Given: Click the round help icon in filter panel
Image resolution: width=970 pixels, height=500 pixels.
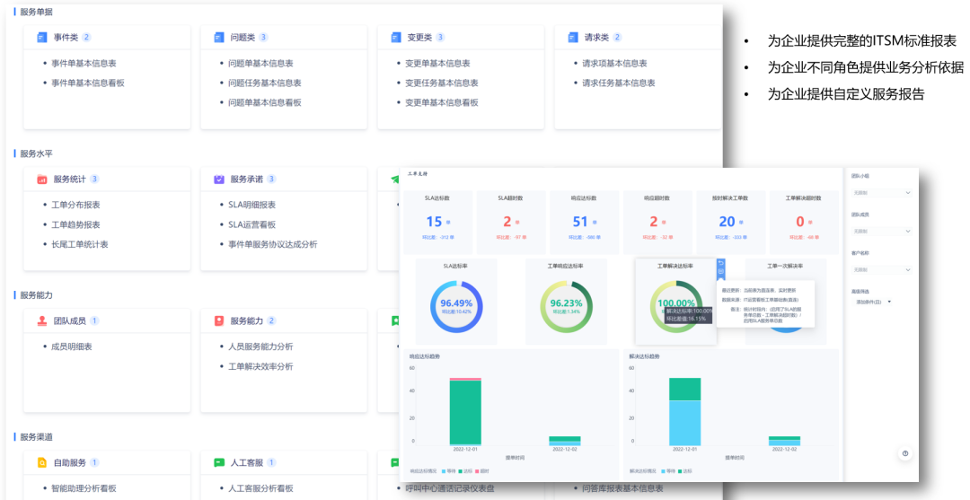Looking at the screenshot, I should 904,454.
